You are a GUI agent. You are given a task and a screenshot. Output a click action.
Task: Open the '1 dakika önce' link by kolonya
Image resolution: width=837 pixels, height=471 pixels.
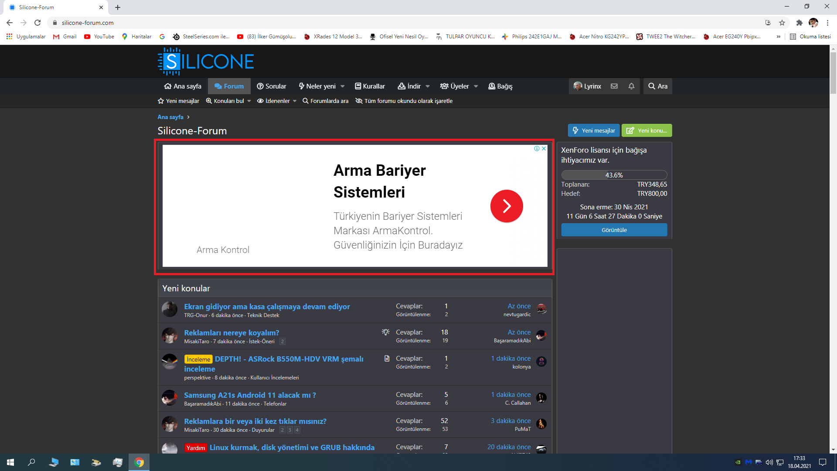511,358
